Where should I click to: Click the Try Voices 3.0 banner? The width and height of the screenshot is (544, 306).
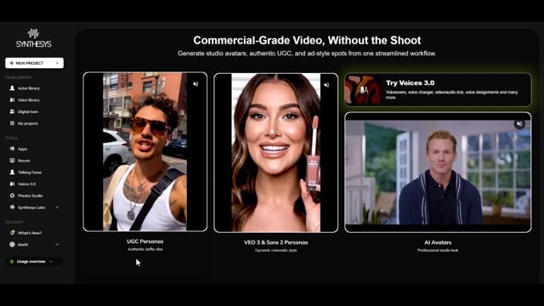point(438,89)
